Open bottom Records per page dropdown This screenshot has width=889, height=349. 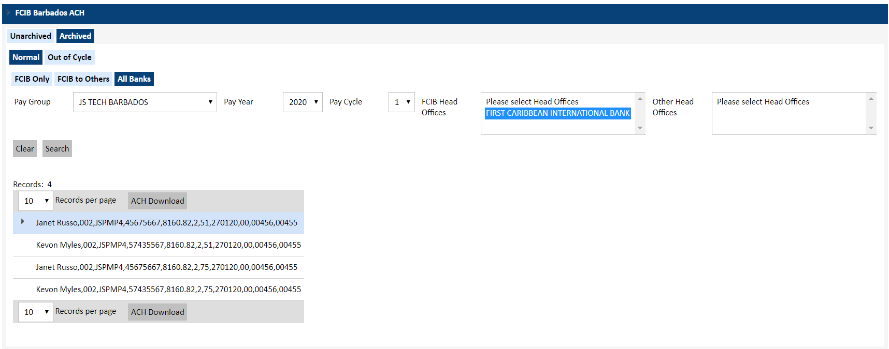pos(36,312)
